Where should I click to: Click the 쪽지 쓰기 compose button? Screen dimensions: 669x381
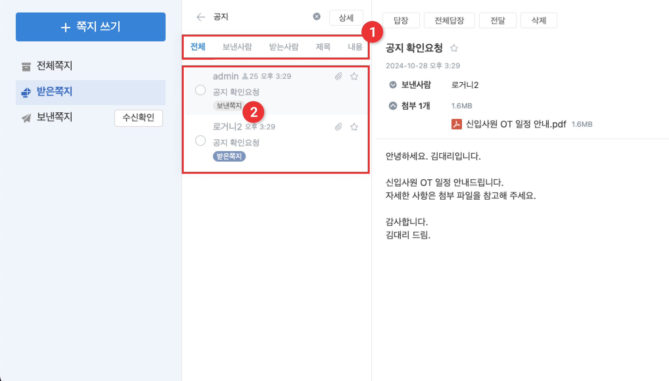91,27
